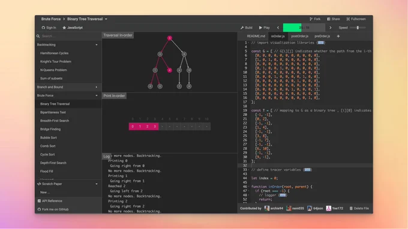Select the JavaScript language star option
Screen dimensions: 408x229
[x=73, y=28]
